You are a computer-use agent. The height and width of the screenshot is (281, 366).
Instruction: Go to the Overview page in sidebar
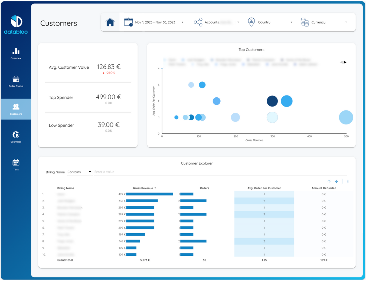(x=16, y=54)
